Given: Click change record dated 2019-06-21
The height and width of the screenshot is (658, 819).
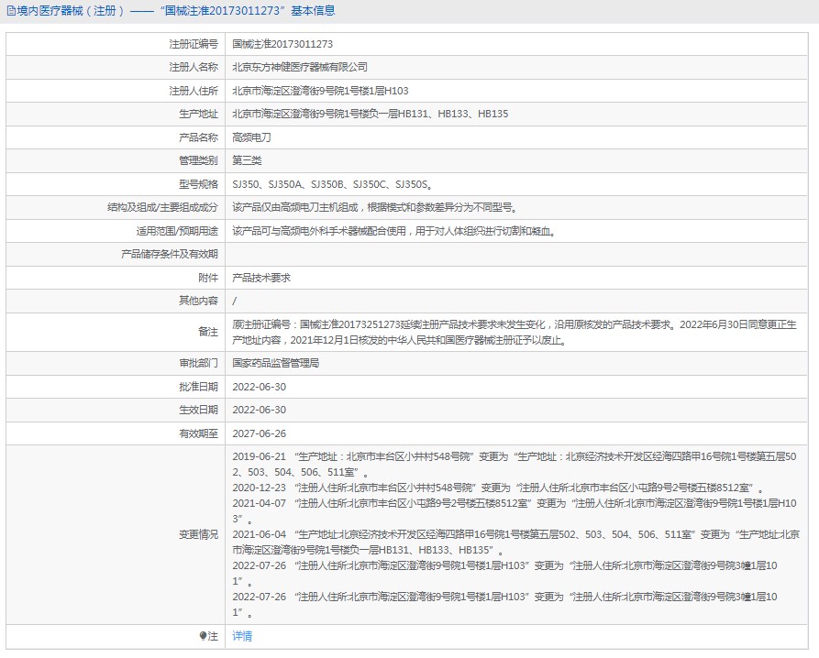Looking at the screenshot, I should click(x=515, y=464).
